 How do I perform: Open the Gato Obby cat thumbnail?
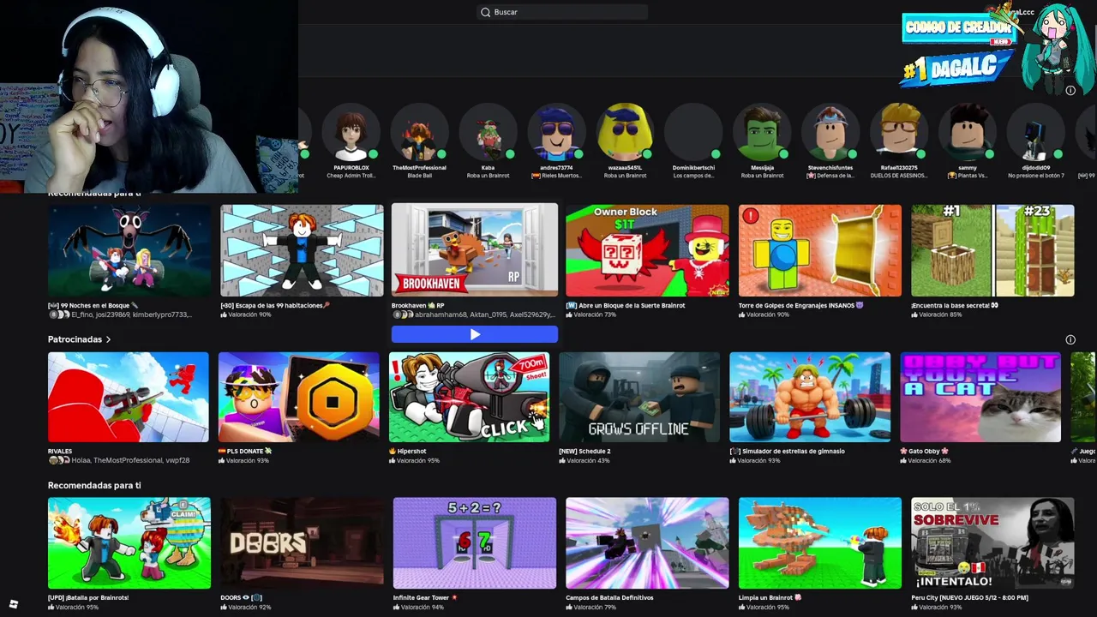click(x=980, y=397)
